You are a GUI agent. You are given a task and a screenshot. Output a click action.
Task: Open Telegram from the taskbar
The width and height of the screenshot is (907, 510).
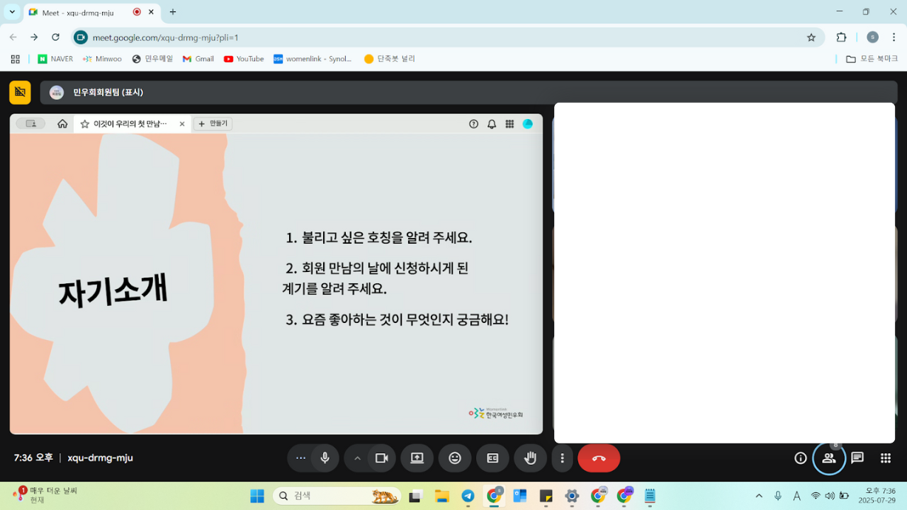[x=468, y=496]
